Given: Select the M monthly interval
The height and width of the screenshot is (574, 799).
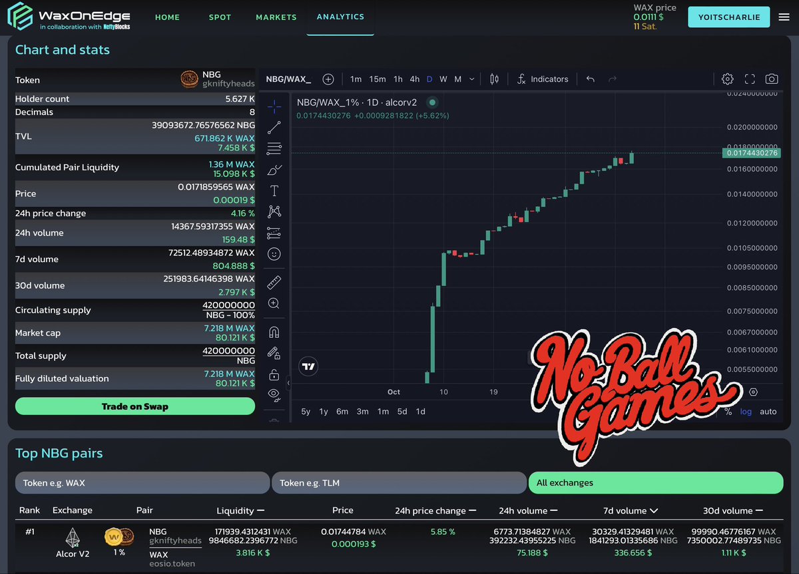Looking at the screenshot, I should click(x=458, y=79).
